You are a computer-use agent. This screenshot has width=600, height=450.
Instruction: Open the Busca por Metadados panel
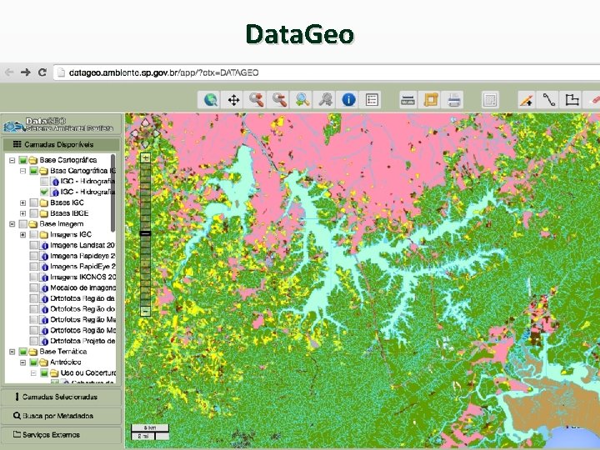click(x=61, y=416)
